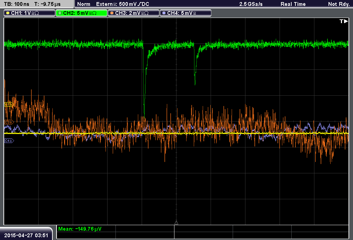Select the CH3: 2mV channel tab
This screenshot has height=240, width=353.
[x=133, y=13]
